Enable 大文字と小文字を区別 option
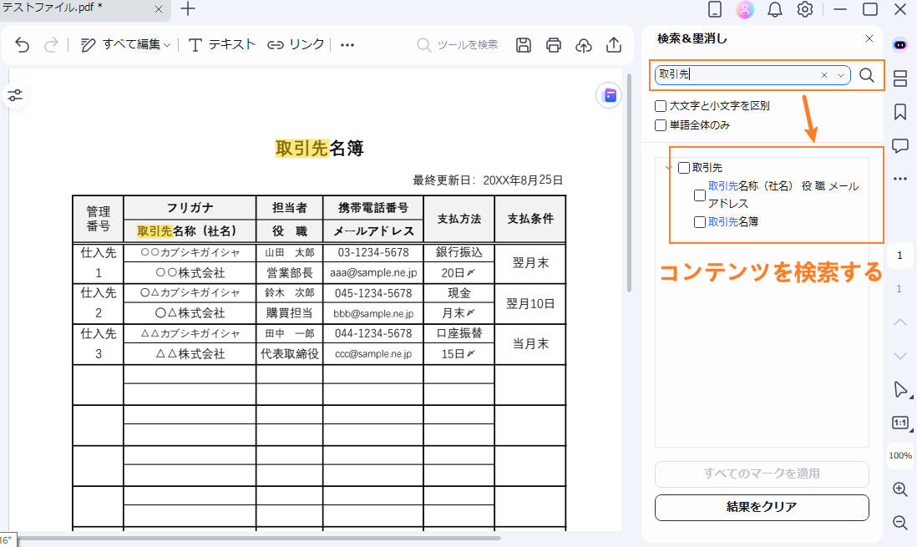This screenshot has width=917, height=547. (659, 105)
